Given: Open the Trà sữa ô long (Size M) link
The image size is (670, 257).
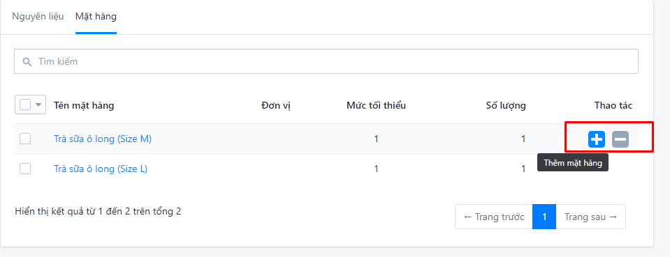Looking at the screenshot, I should coord(103,139).
